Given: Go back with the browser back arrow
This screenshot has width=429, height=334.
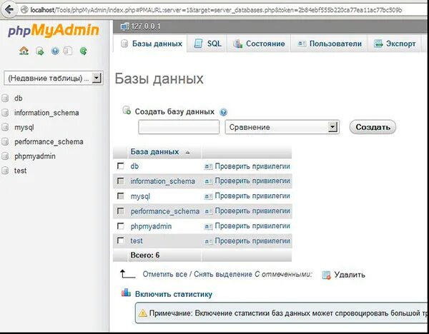Looking at the screenshot, I should point(9,10).
